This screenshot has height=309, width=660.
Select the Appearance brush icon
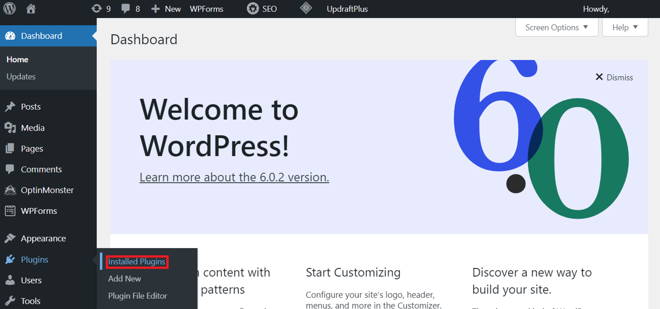pos(11,238)
